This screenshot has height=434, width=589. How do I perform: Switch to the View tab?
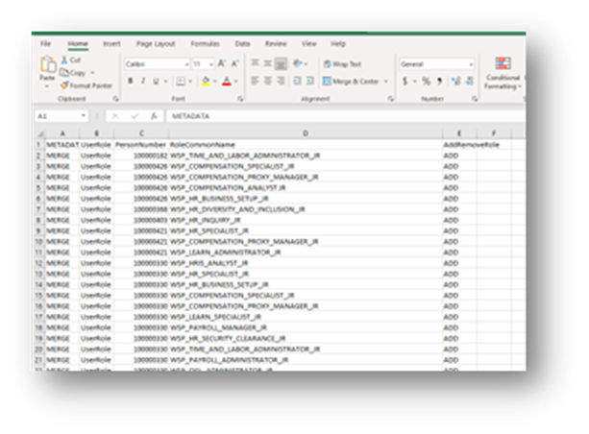[308, 43]
